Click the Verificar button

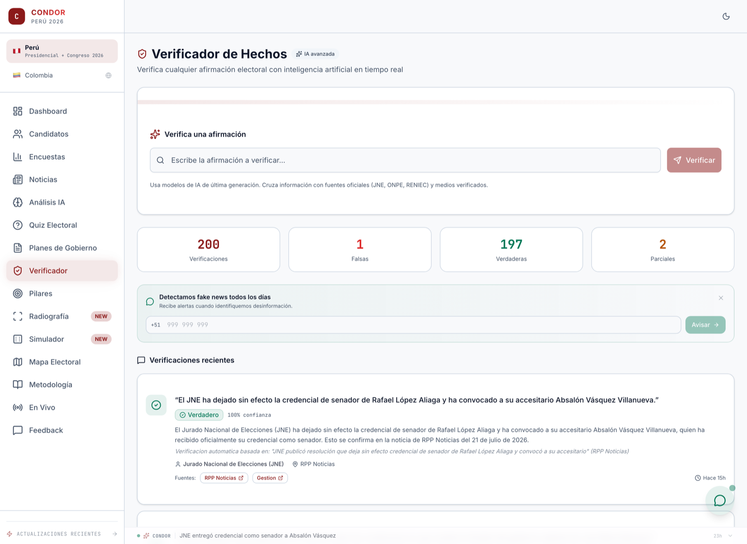694,160
